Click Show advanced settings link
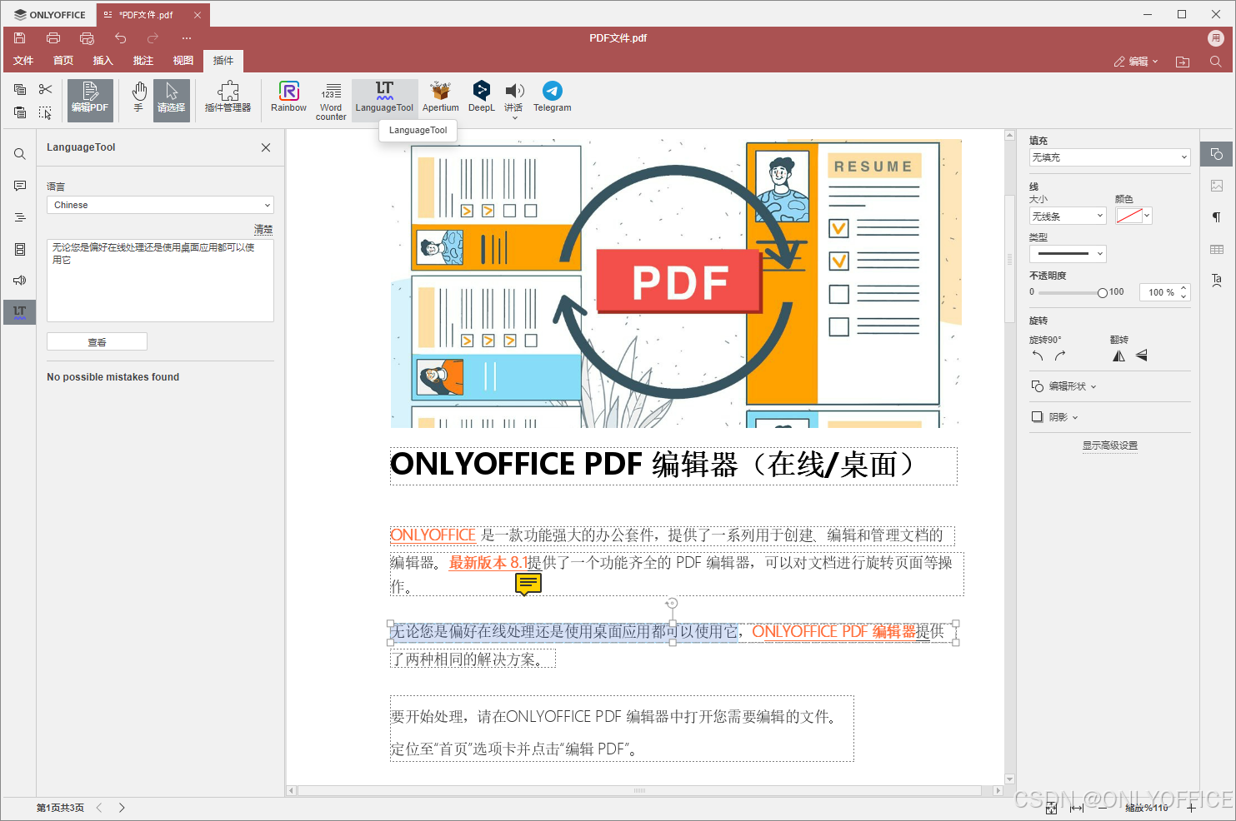 coord(1109,445)
